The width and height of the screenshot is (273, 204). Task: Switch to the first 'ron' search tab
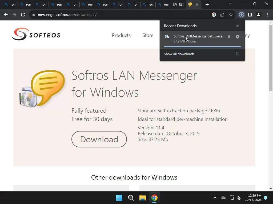point(10,5)
